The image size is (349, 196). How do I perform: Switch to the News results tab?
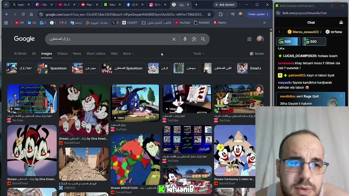click(77, 54)
